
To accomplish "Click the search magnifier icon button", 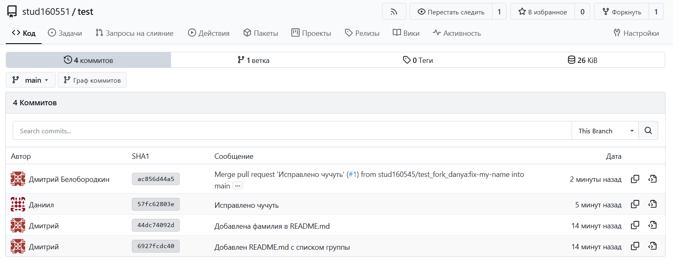I will [x=648, y=131].
